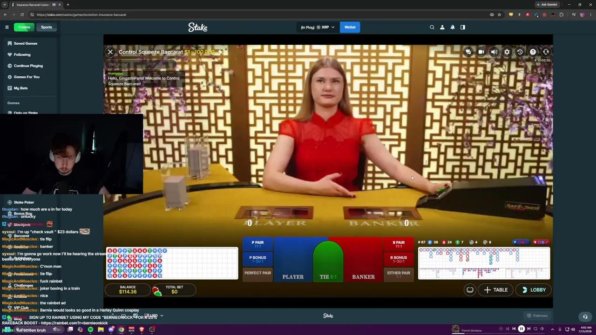Toggle the Stake sidebar hamburger menu

pyautogui.click(x=7, y=27)
